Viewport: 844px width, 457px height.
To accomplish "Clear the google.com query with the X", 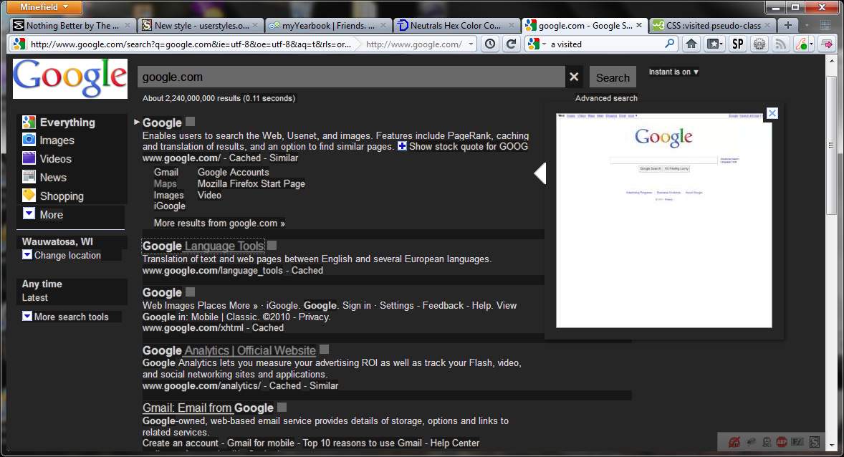I will [574, 77].
